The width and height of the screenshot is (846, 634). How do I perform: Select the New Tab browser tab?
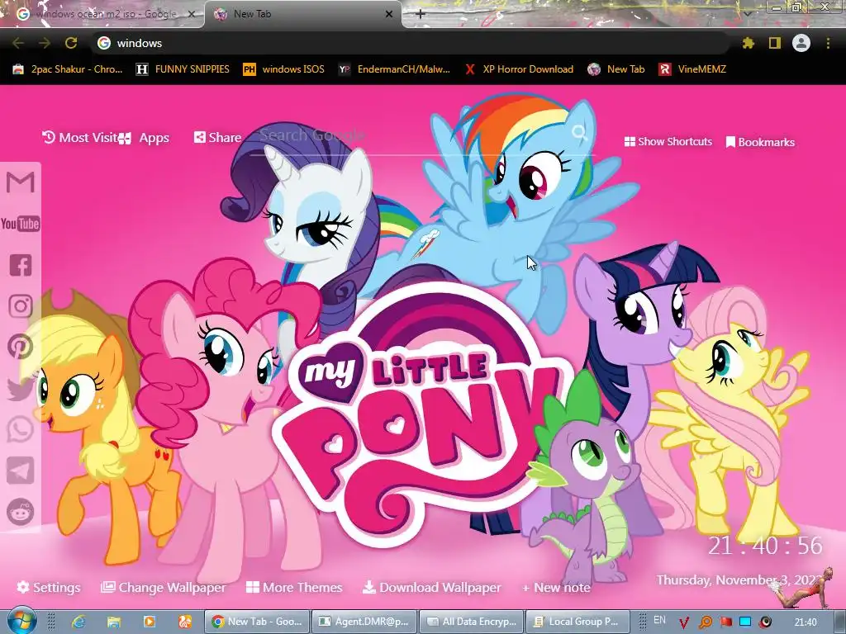pos(302,14)
